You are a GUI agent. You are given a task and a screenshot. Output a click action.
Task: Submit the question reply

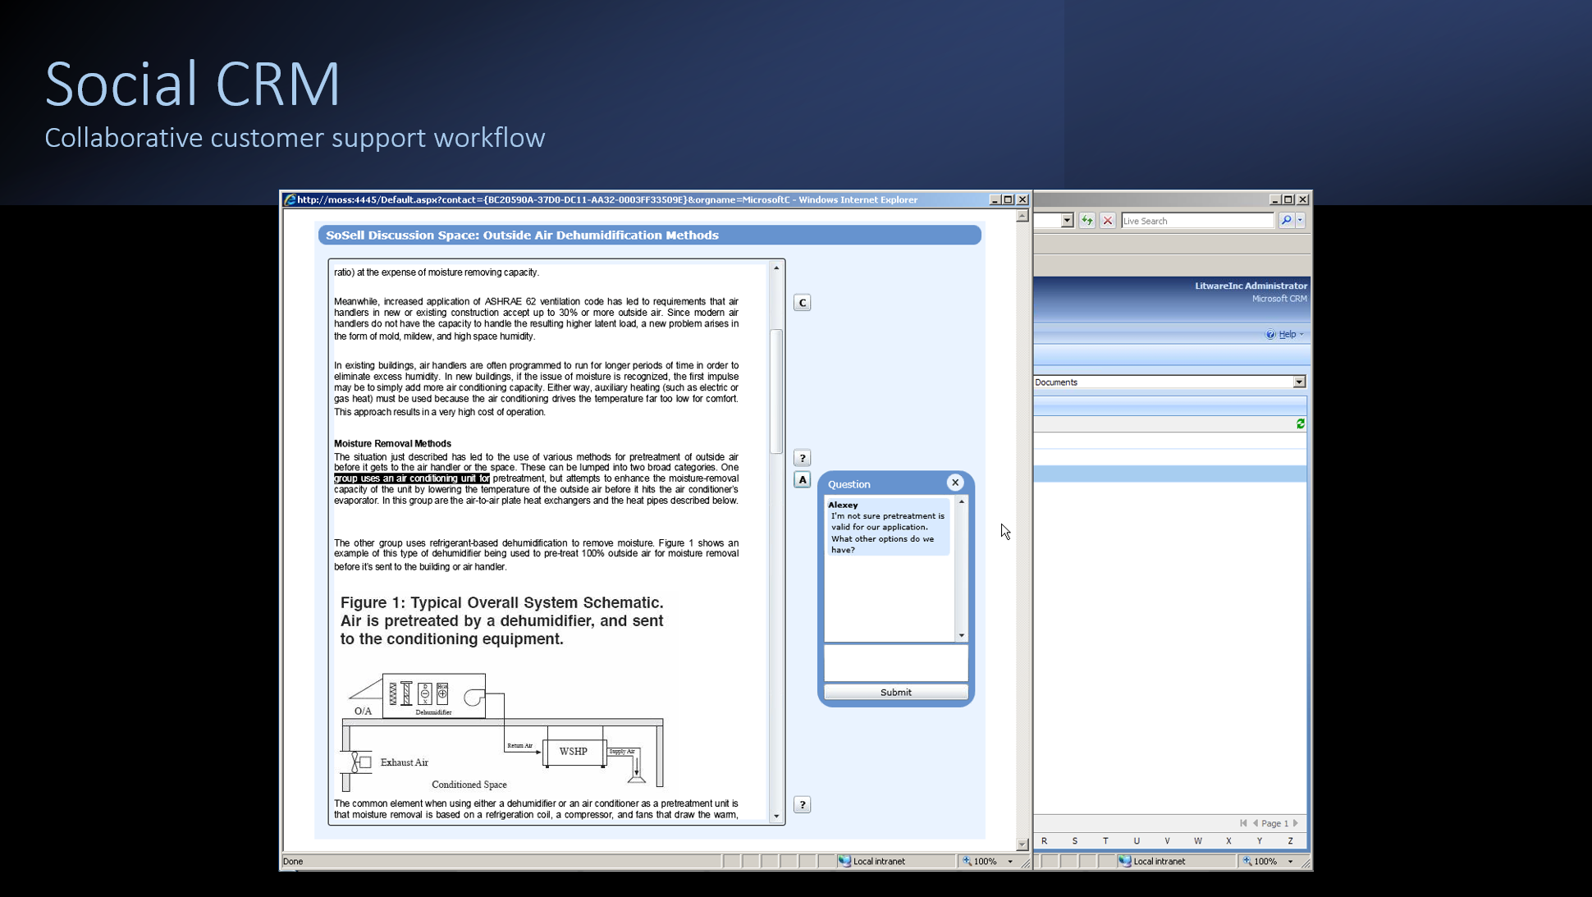(x=895, y=693)
